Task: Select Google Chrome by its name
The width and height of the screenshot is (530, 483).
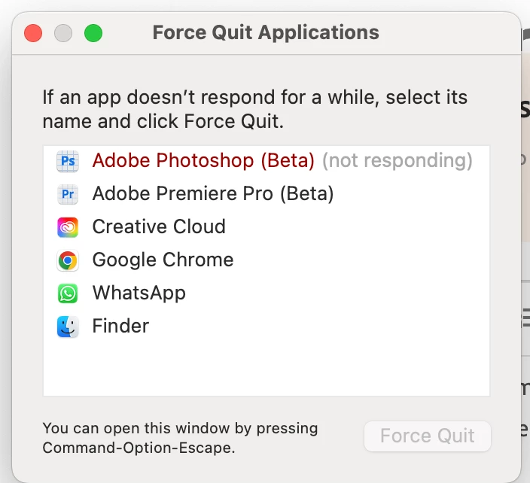Action: pyautogui.click(x=163, y=260)
